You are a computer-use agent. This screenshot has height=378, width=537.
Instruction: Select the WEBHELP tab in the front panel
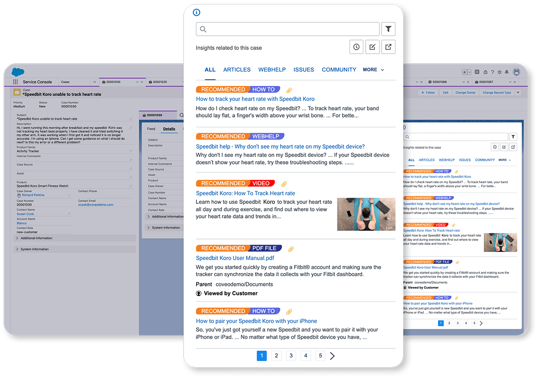(x=272, y=70)
